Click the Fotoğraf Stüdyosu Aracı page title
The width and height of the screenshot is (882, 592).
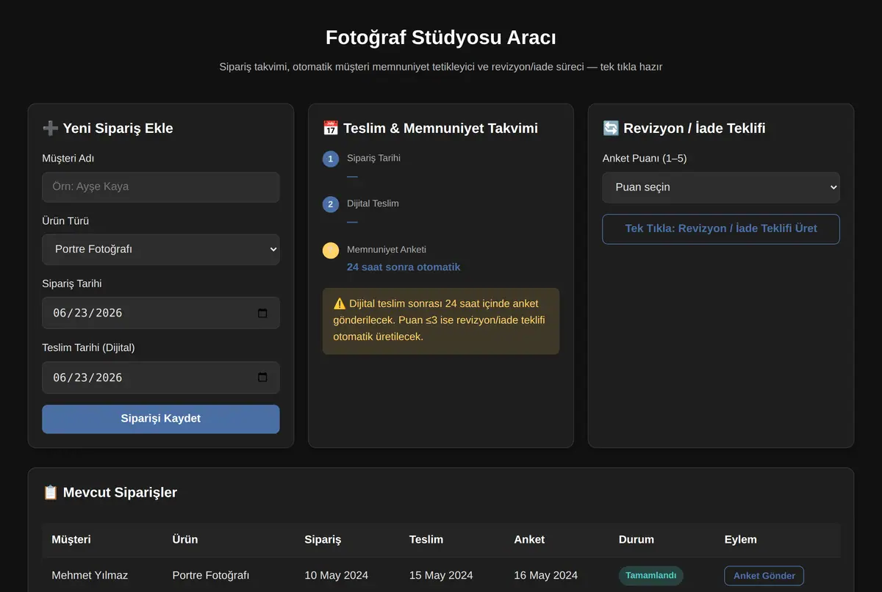pos(441,37)
